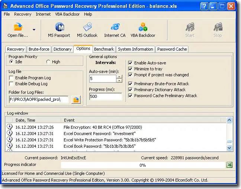Click the Auto-save minutes input field
The image size is (241, 189).
click(103, 79)
